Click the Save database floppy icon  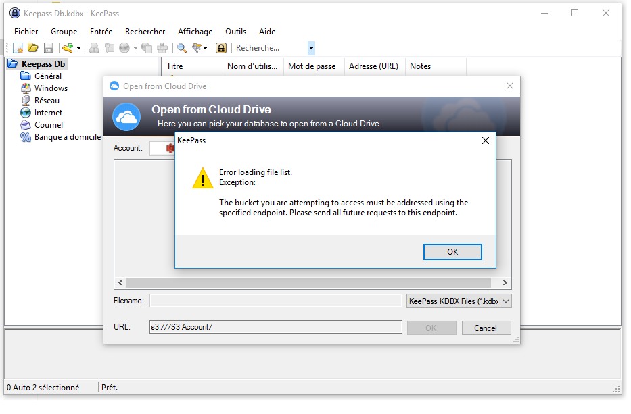(x=49, y=48)
